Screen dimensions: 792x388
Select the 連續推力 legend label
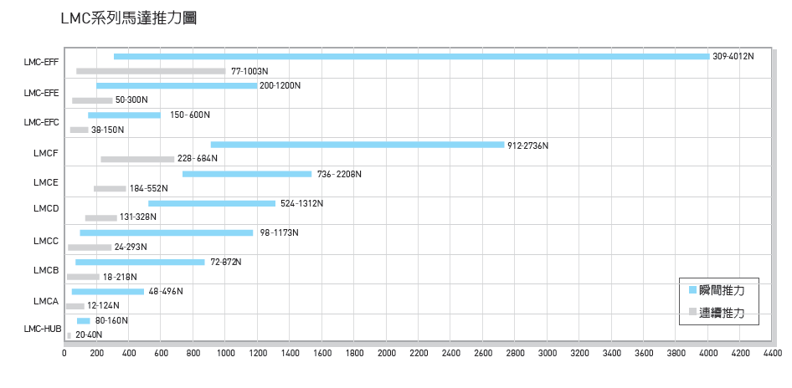coord(722,313)
